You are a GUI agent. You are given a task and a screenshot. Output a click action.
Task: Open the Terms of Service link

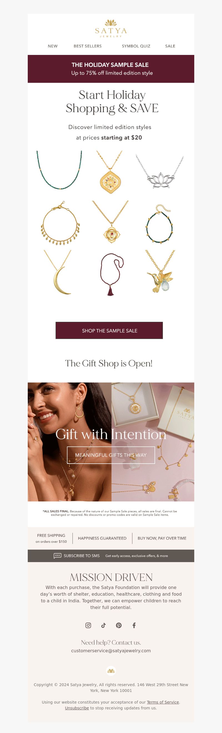click(163, 702)
